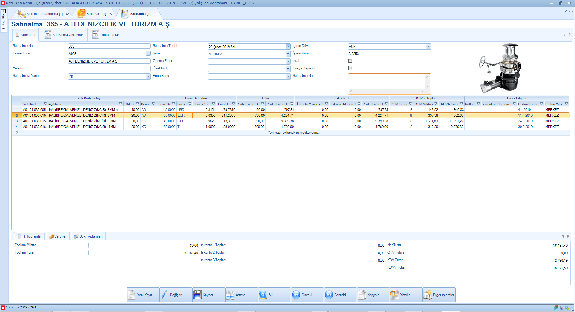Image resolution: width=575 pixels, height=312 pixels.
Task: Click the Firma Kodu lookup ellipsis button
Action: pyautogui.click(x=148, y=54)
